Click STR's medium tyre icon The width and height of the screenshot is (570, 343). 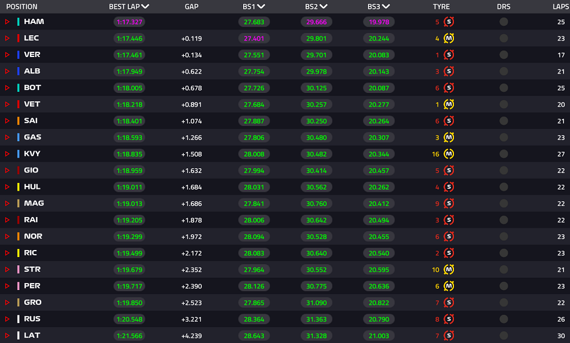pos(449,269)
